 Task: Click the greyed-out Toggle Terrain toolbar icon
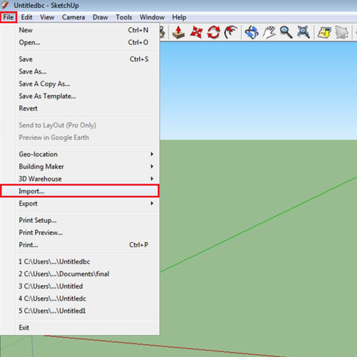pos(342,32)
